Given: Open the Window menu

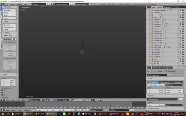Looking at the screenshot, I should (x=20, y=4).
